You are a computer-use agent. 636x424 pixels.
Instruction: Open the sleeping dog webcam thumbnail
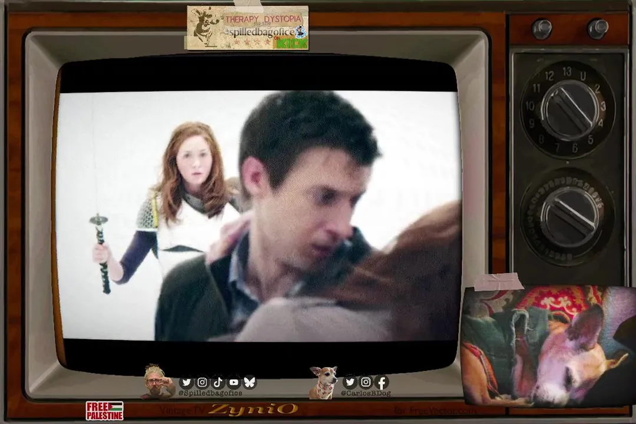[x=548, y=345]
